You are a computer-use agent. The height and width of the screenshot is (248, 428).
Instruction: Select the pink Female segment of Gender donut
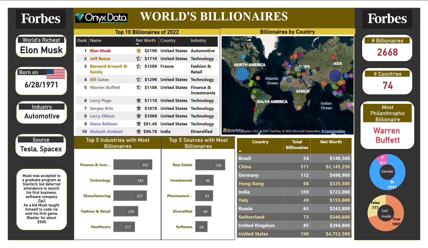(x=382, y=159)
